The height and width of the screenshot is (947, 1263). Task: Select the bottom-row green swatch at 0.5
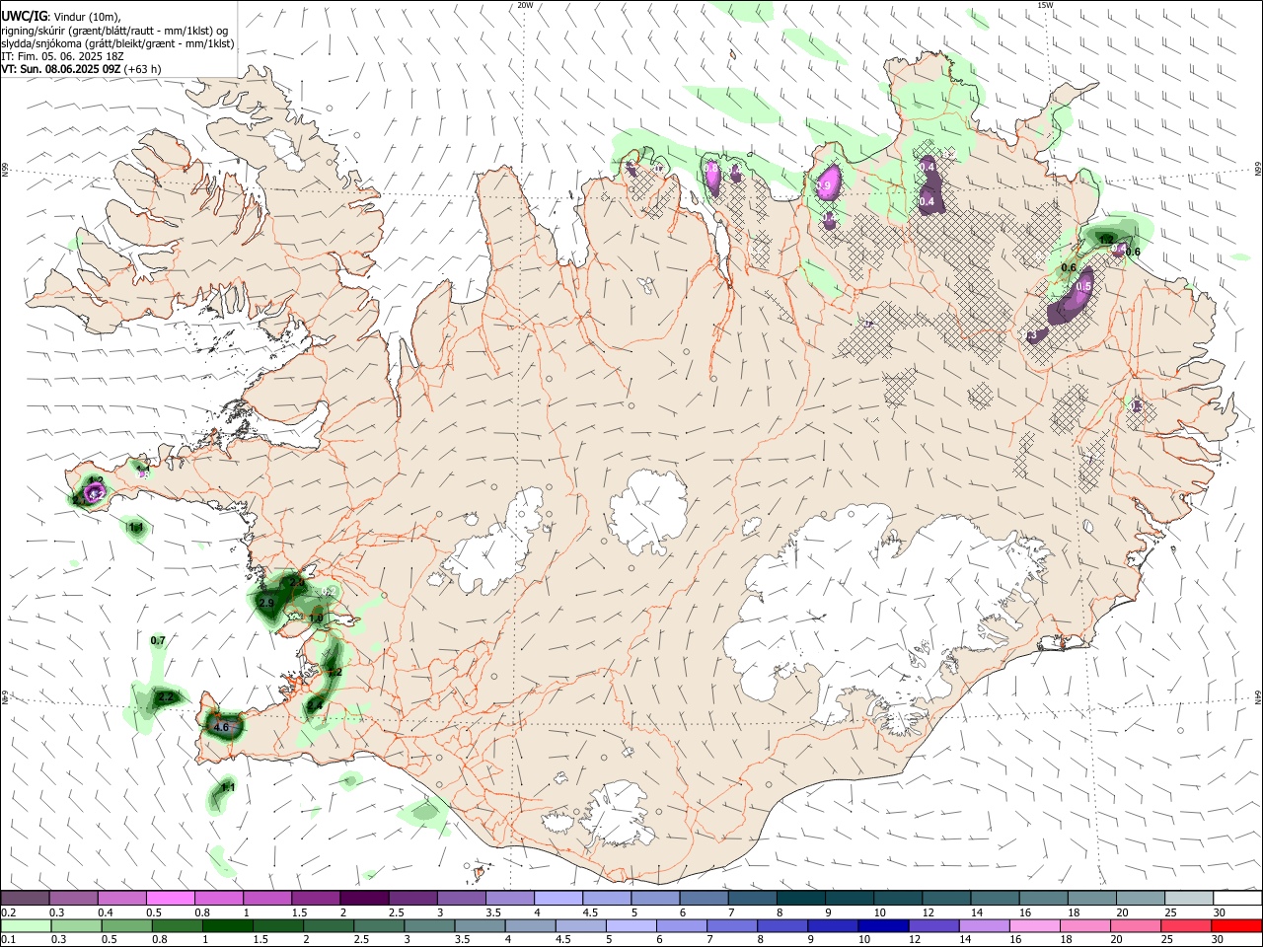[126, 925]
